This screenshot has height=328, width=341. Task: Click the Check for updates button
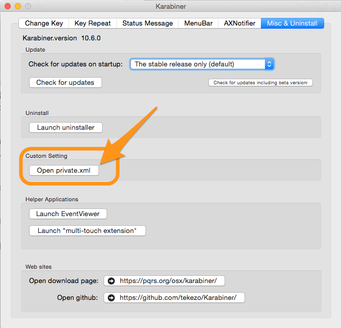[x=65, y=82]
